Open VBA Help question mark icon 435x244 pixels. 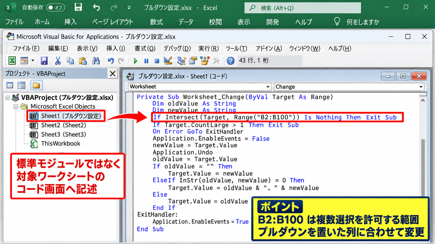point(231,61)
